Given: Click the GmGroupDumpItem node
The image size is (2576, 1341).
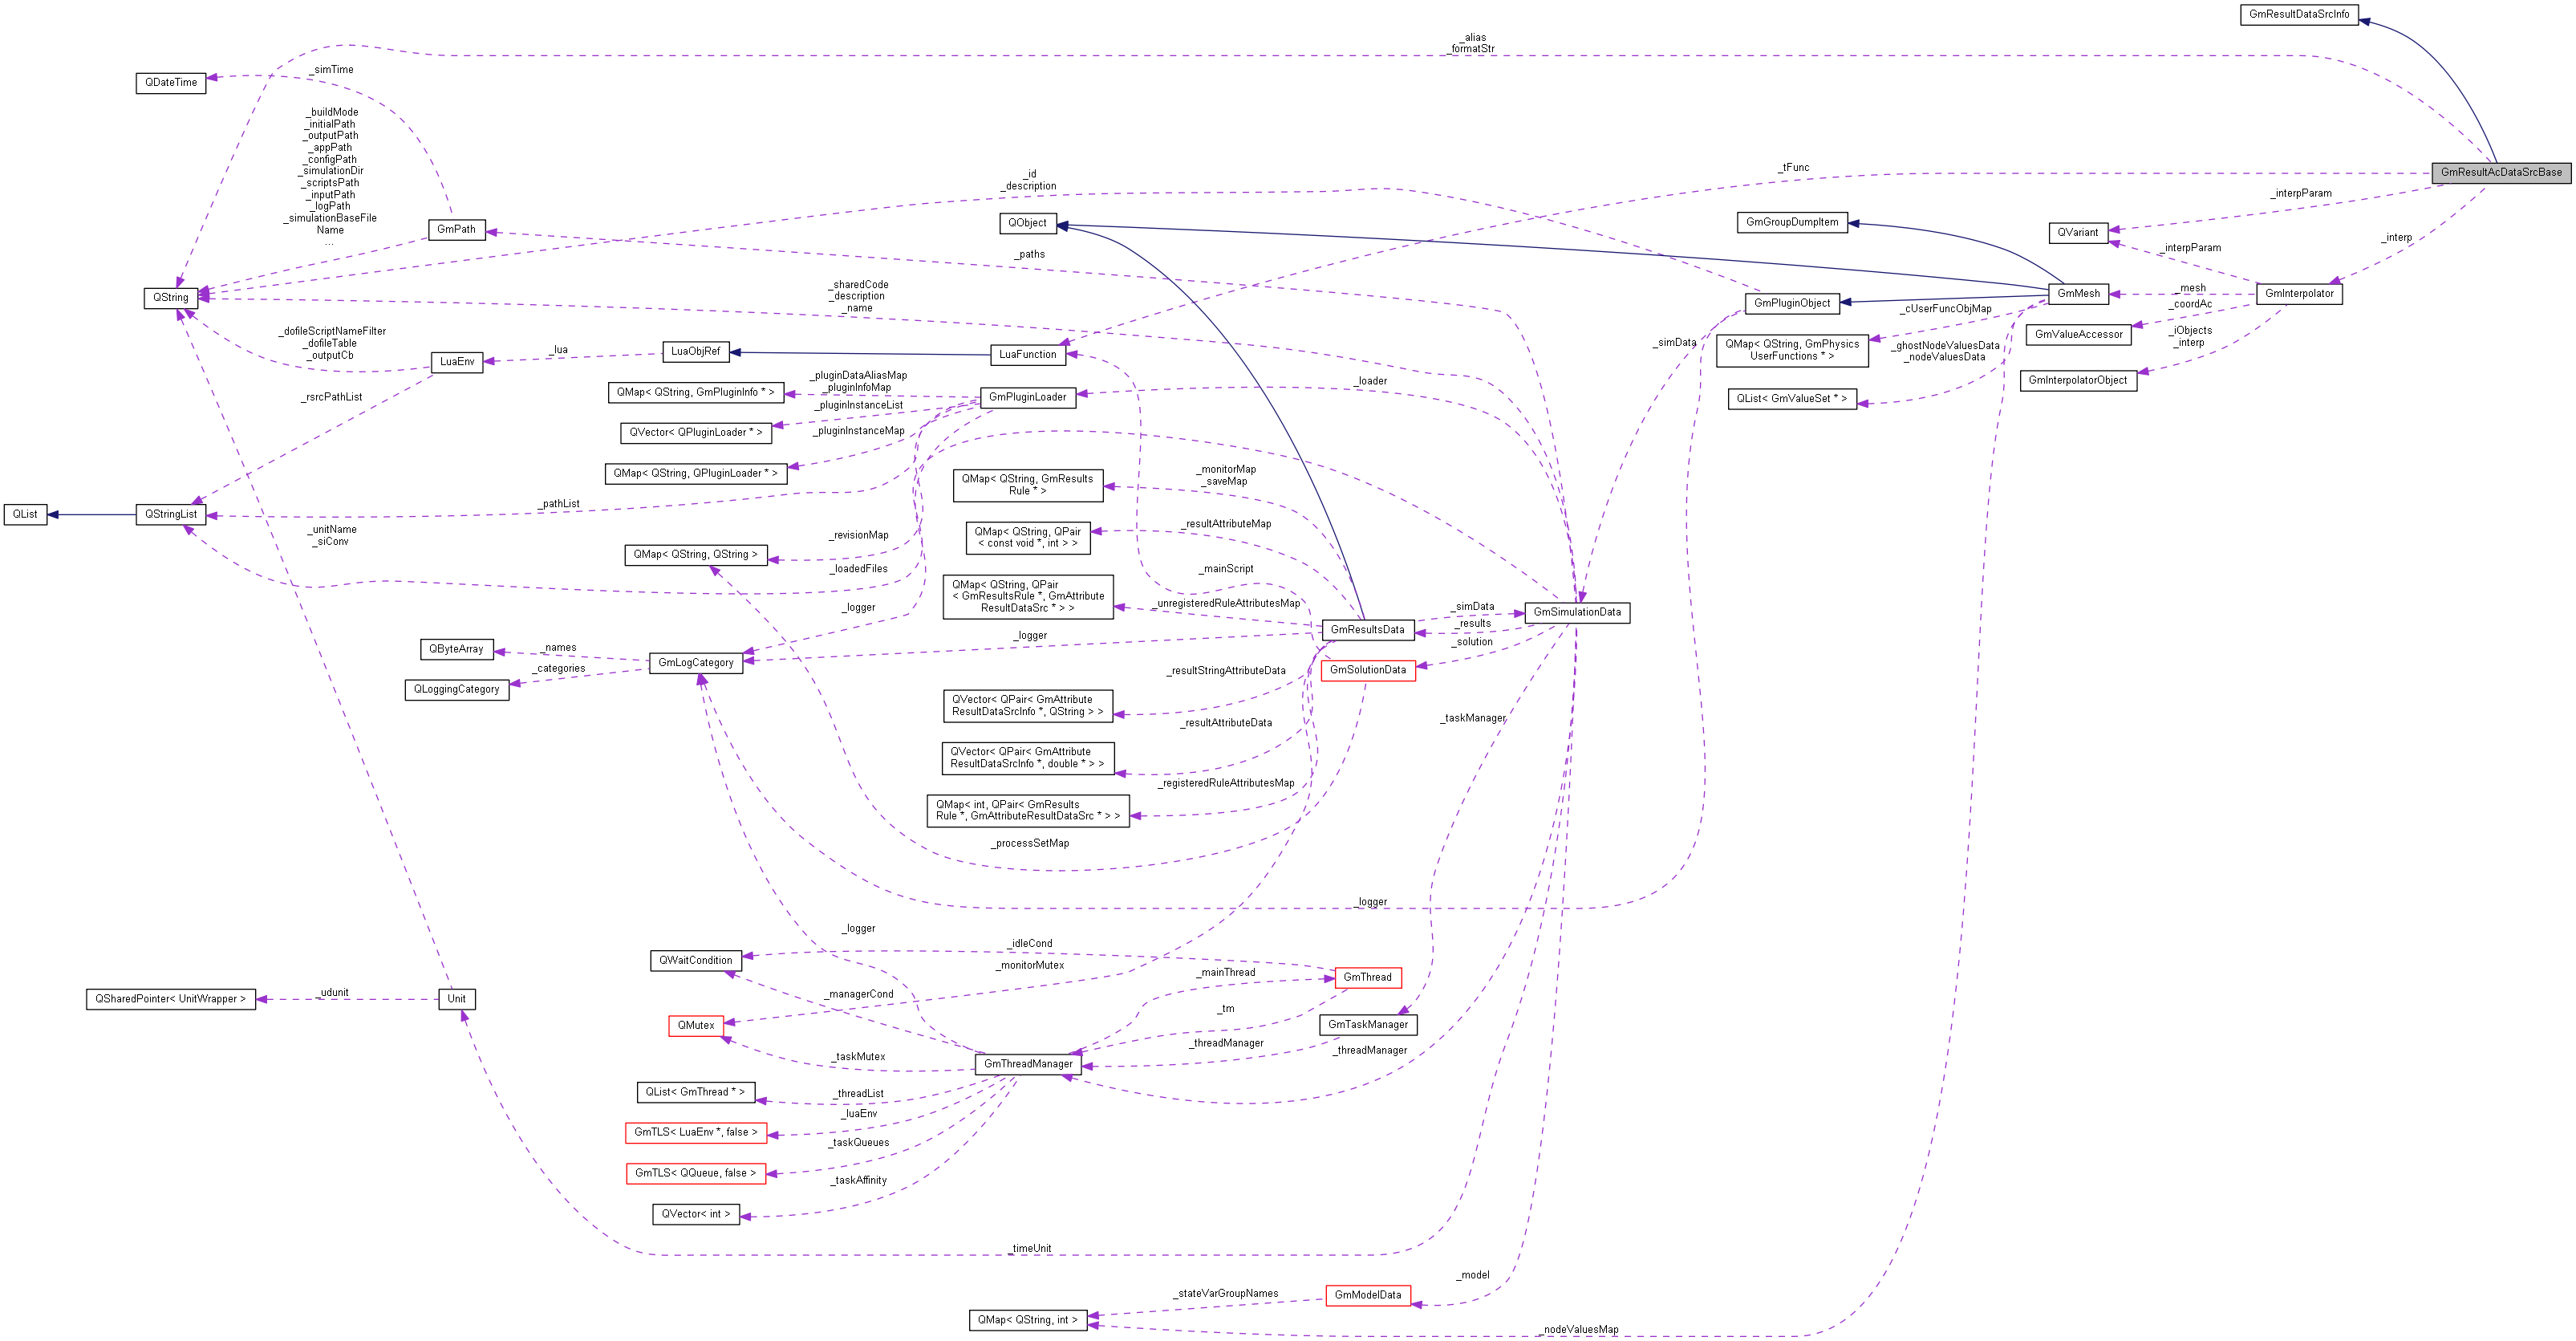Looking at the screenshot, I should tap(1792, 223).
